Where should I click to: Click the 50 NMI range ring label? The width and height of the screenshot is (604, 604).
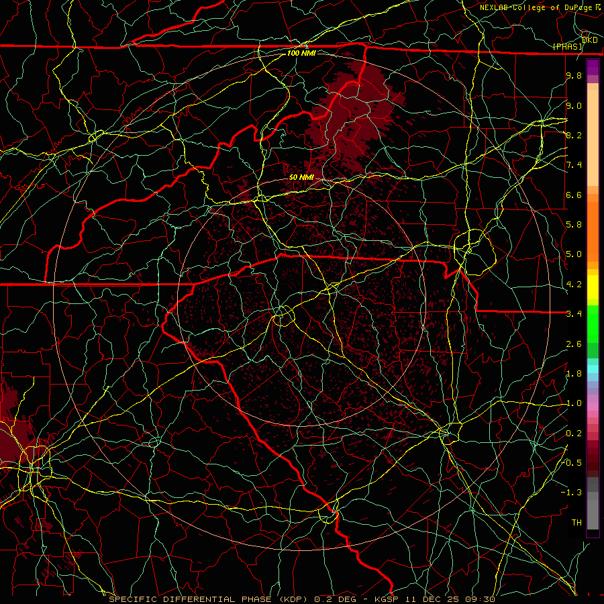click(x=301, y=177)
